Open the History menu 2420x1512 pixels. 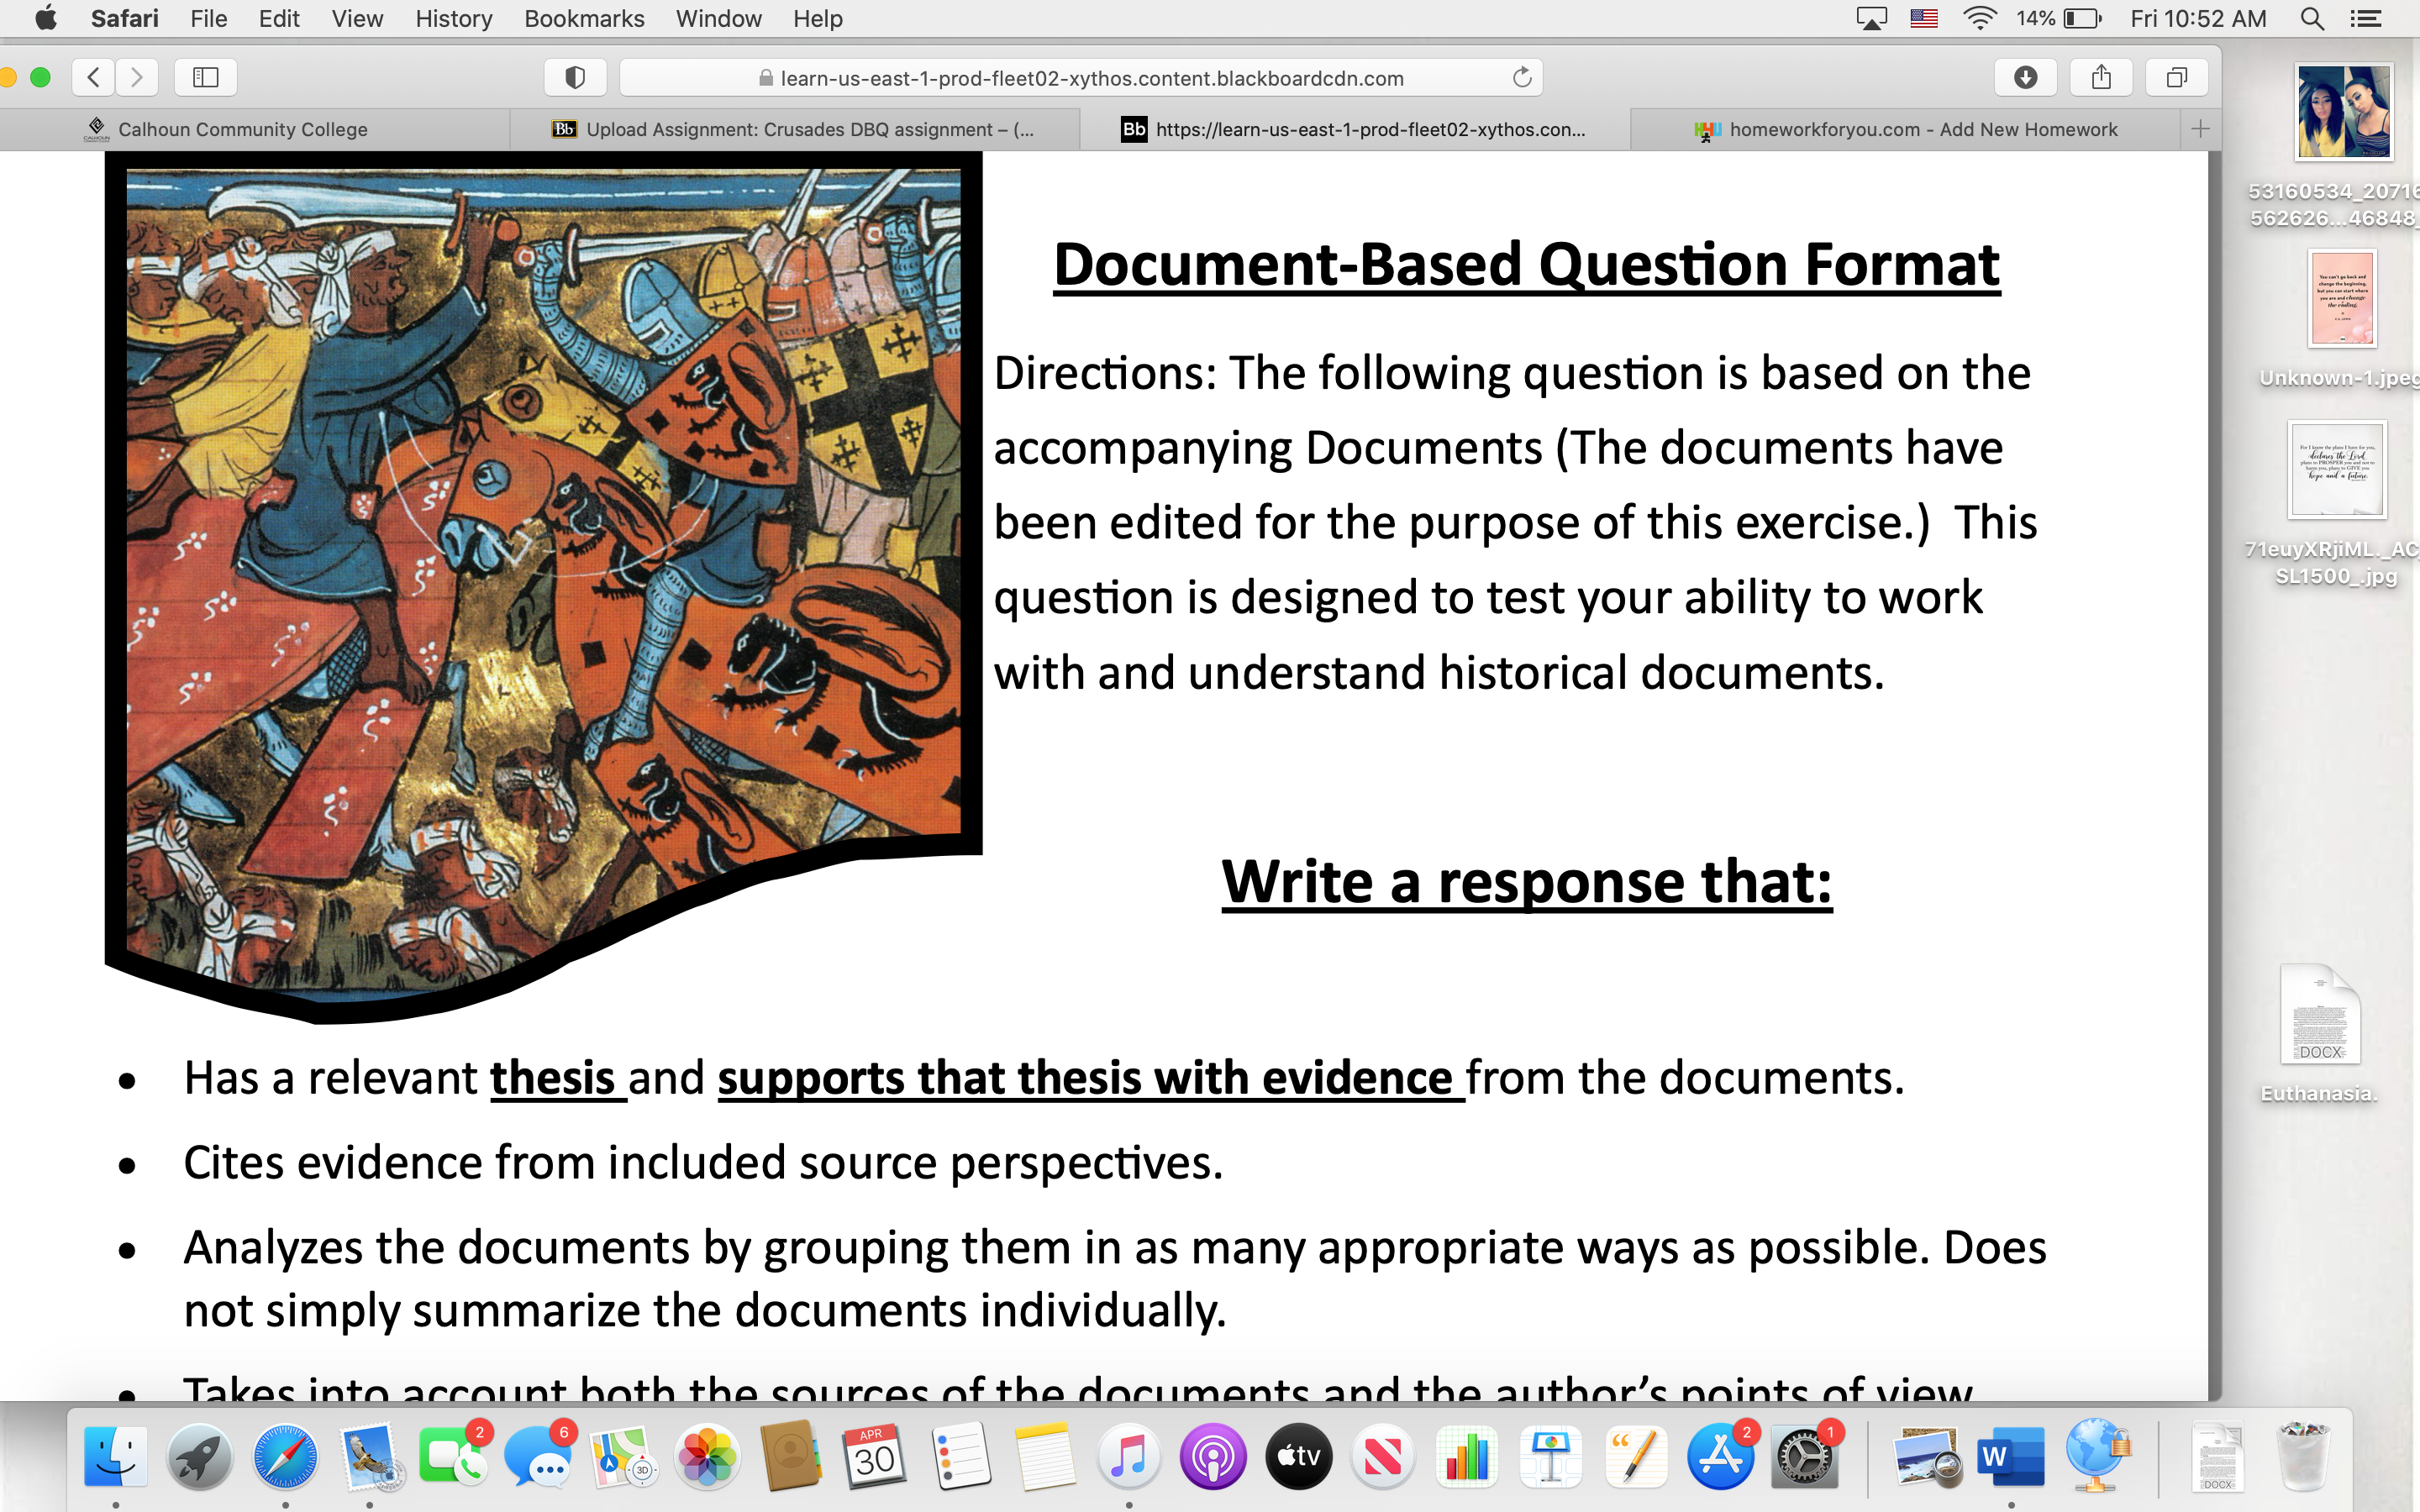pyautogui.click(x=453, y=18)
